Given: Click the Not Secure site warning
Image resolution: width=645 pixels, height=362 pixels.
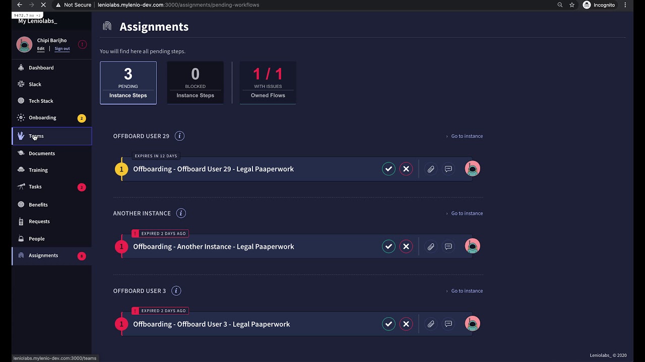Looking at the screenshot, I should tap(74, 5).
